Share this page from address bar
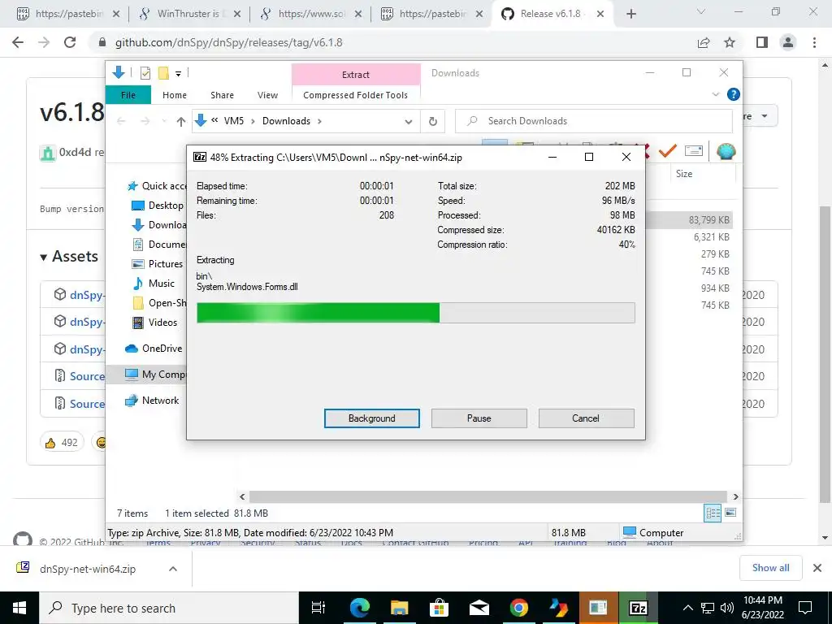 704,42
